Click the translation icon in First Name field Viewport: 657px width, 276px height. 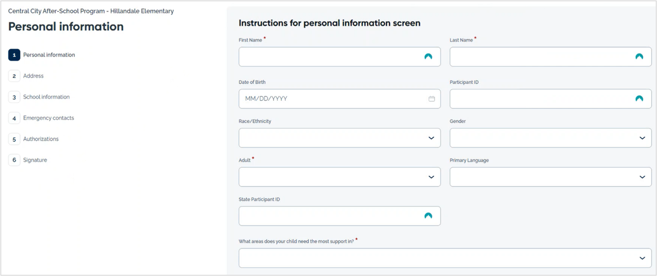tap(428, 57)
